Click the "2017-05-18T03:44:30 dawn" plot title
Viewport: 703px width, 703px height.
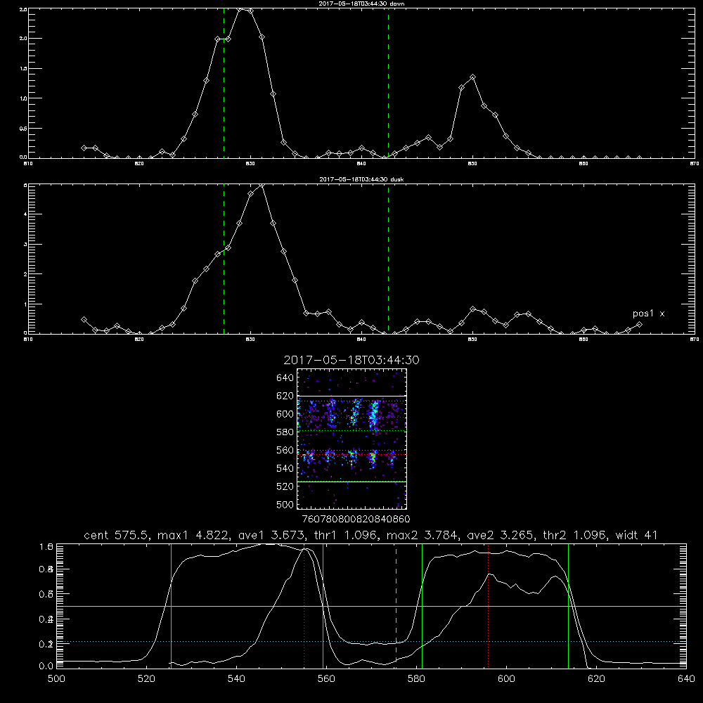[x=361, y=4]
